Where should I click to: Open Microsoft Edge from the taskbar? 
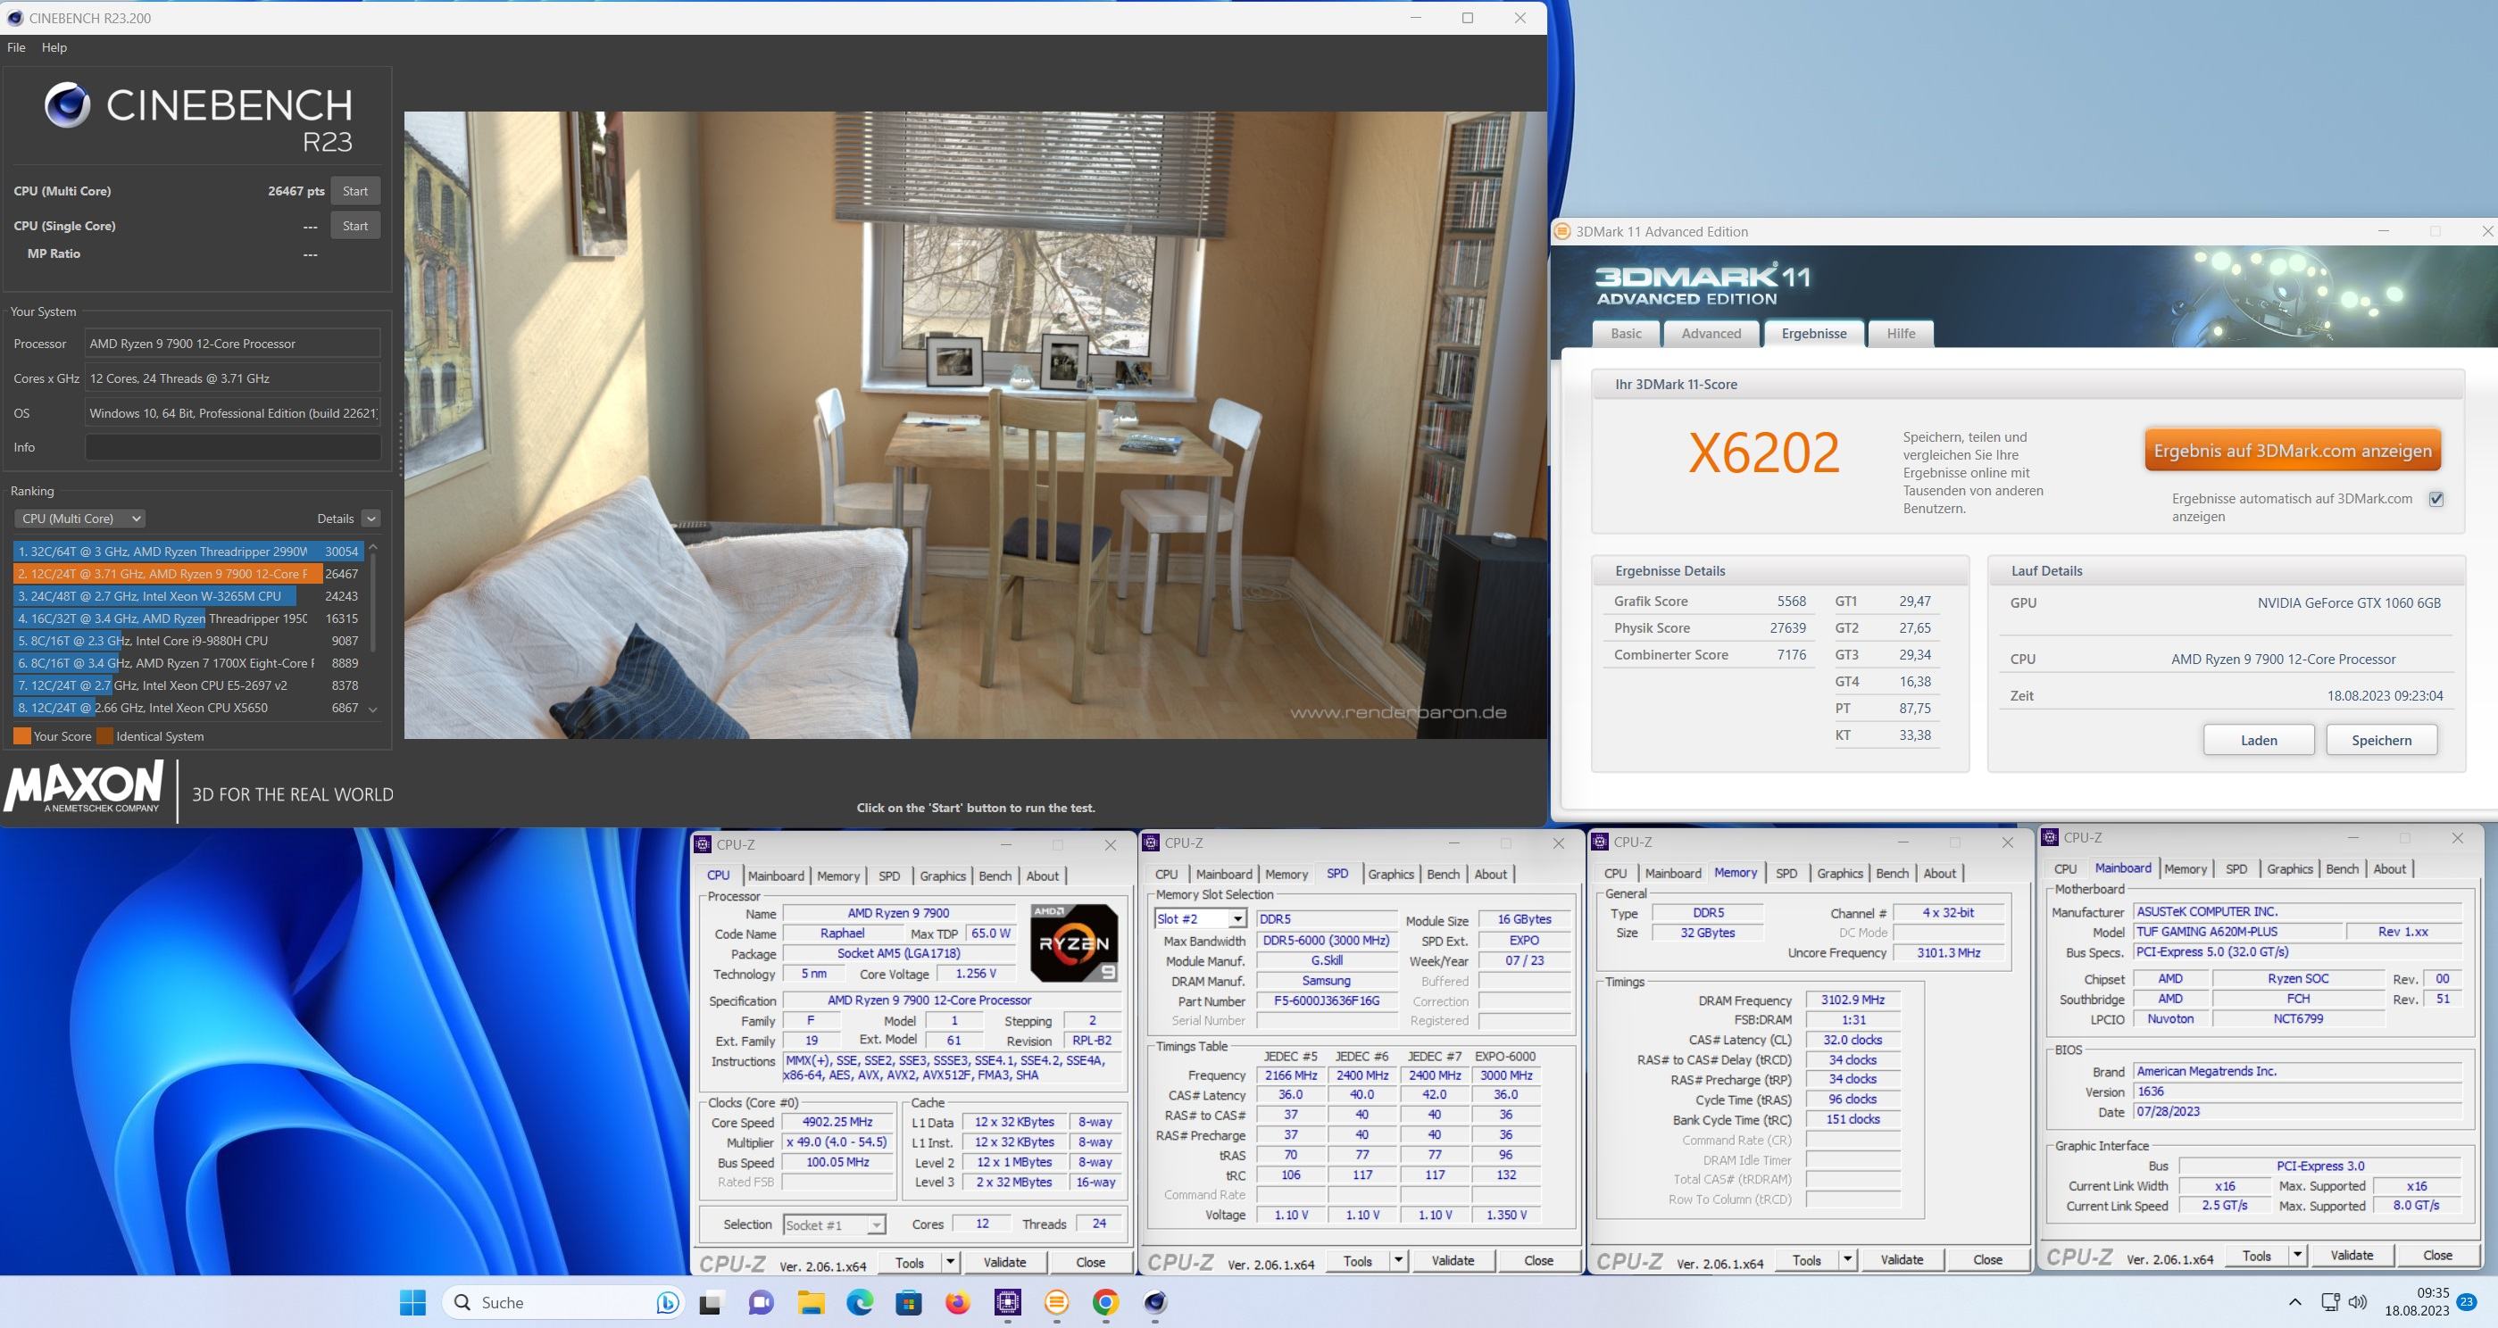pos(859,1302)
